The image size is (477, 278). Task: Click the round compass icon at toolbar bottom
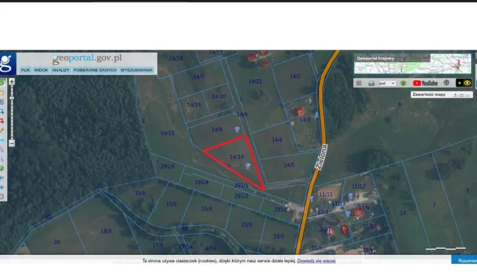click(1, 197)
